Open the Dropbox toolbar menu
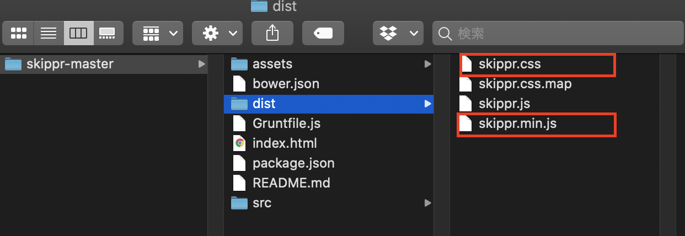The image size is (685, 236). [x=398, y=34]
